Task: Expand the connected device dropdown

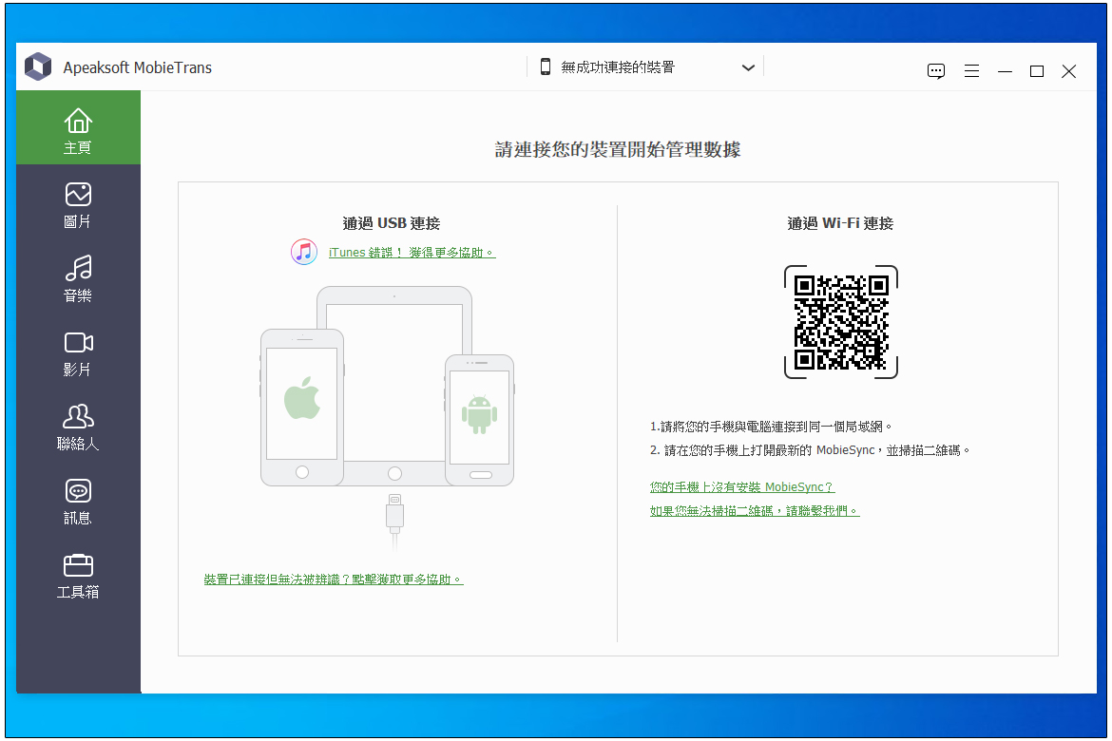Action: pos(748,67)
